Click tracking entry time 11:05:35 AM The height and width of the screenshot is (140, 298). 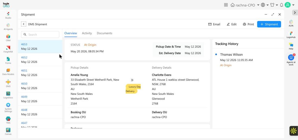245,60
